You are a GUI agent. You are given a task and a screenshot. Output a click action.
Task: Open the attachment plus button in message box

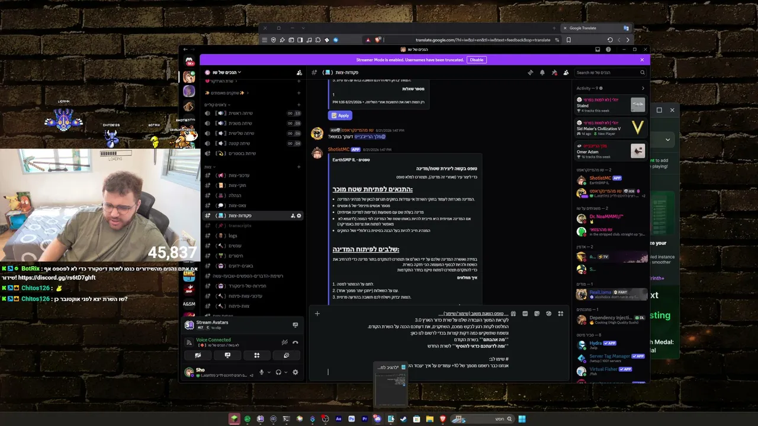317,314
